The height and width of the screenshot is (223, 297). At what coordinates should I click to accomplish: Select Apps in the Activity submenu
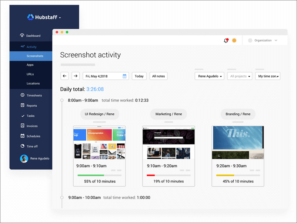[30, 65]
